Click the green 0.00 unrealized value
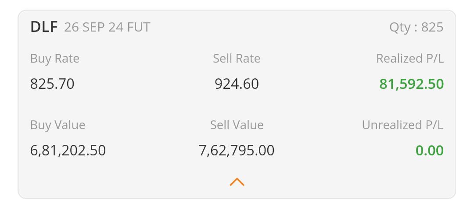Image resolution: width=456 pixels, height=207 pixels. (429, 151)
